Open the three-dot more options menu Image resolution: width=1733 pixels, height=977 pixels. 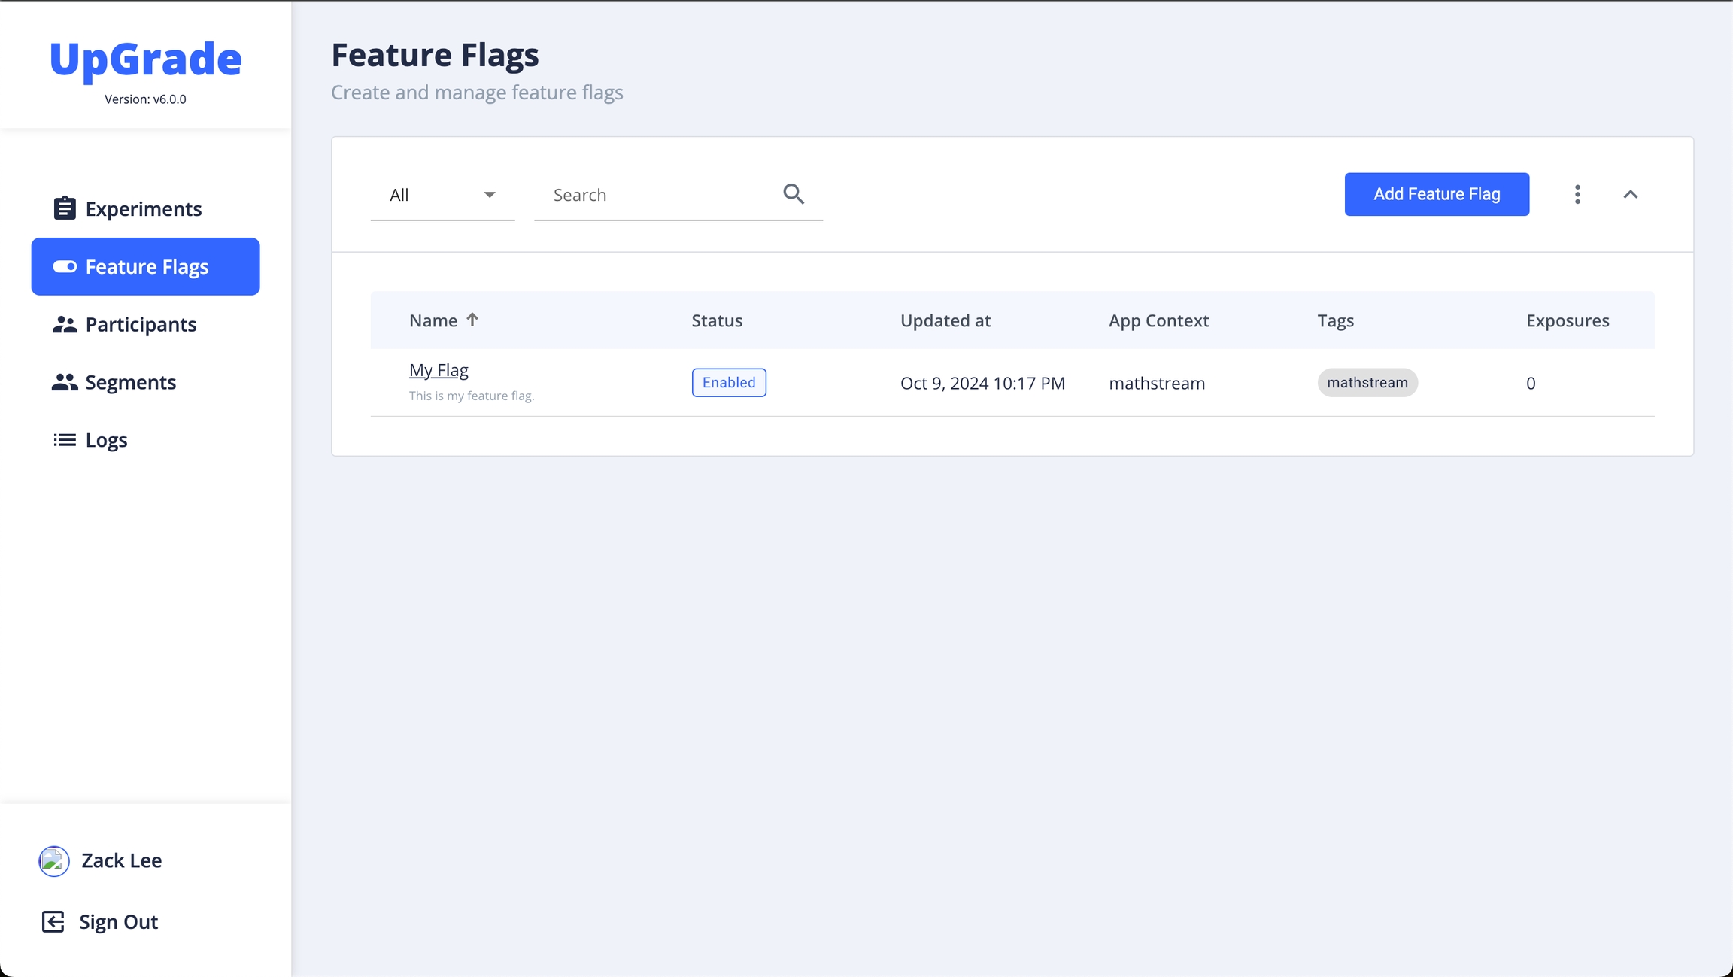pos(1577,194)
